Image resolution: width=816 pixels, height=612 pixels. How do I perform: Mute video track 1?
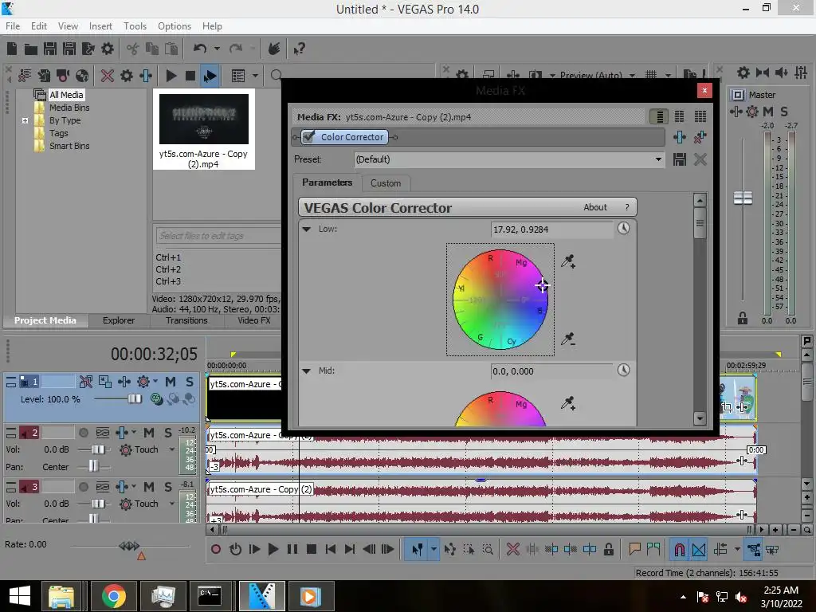(x=171, y=382)
